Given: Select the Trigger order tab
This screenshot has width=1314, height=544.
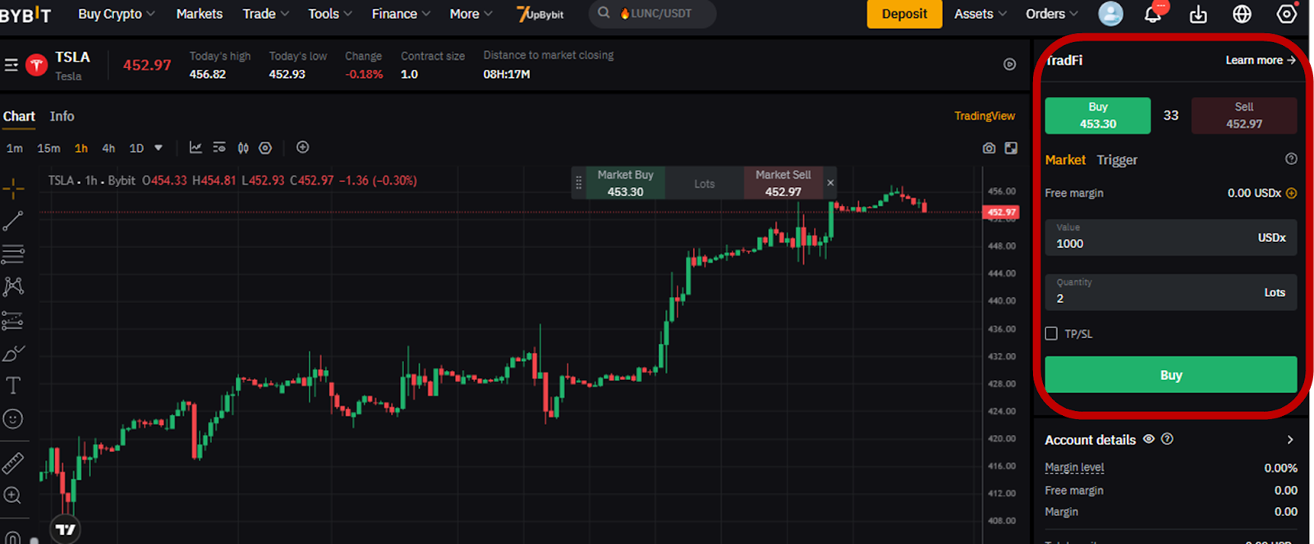Looking at the screenshot, I should coord(1117,160).
